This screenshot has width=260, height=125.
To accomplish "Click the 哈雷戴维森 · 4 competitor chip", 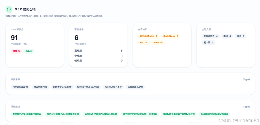I will (x=210, y=36).
